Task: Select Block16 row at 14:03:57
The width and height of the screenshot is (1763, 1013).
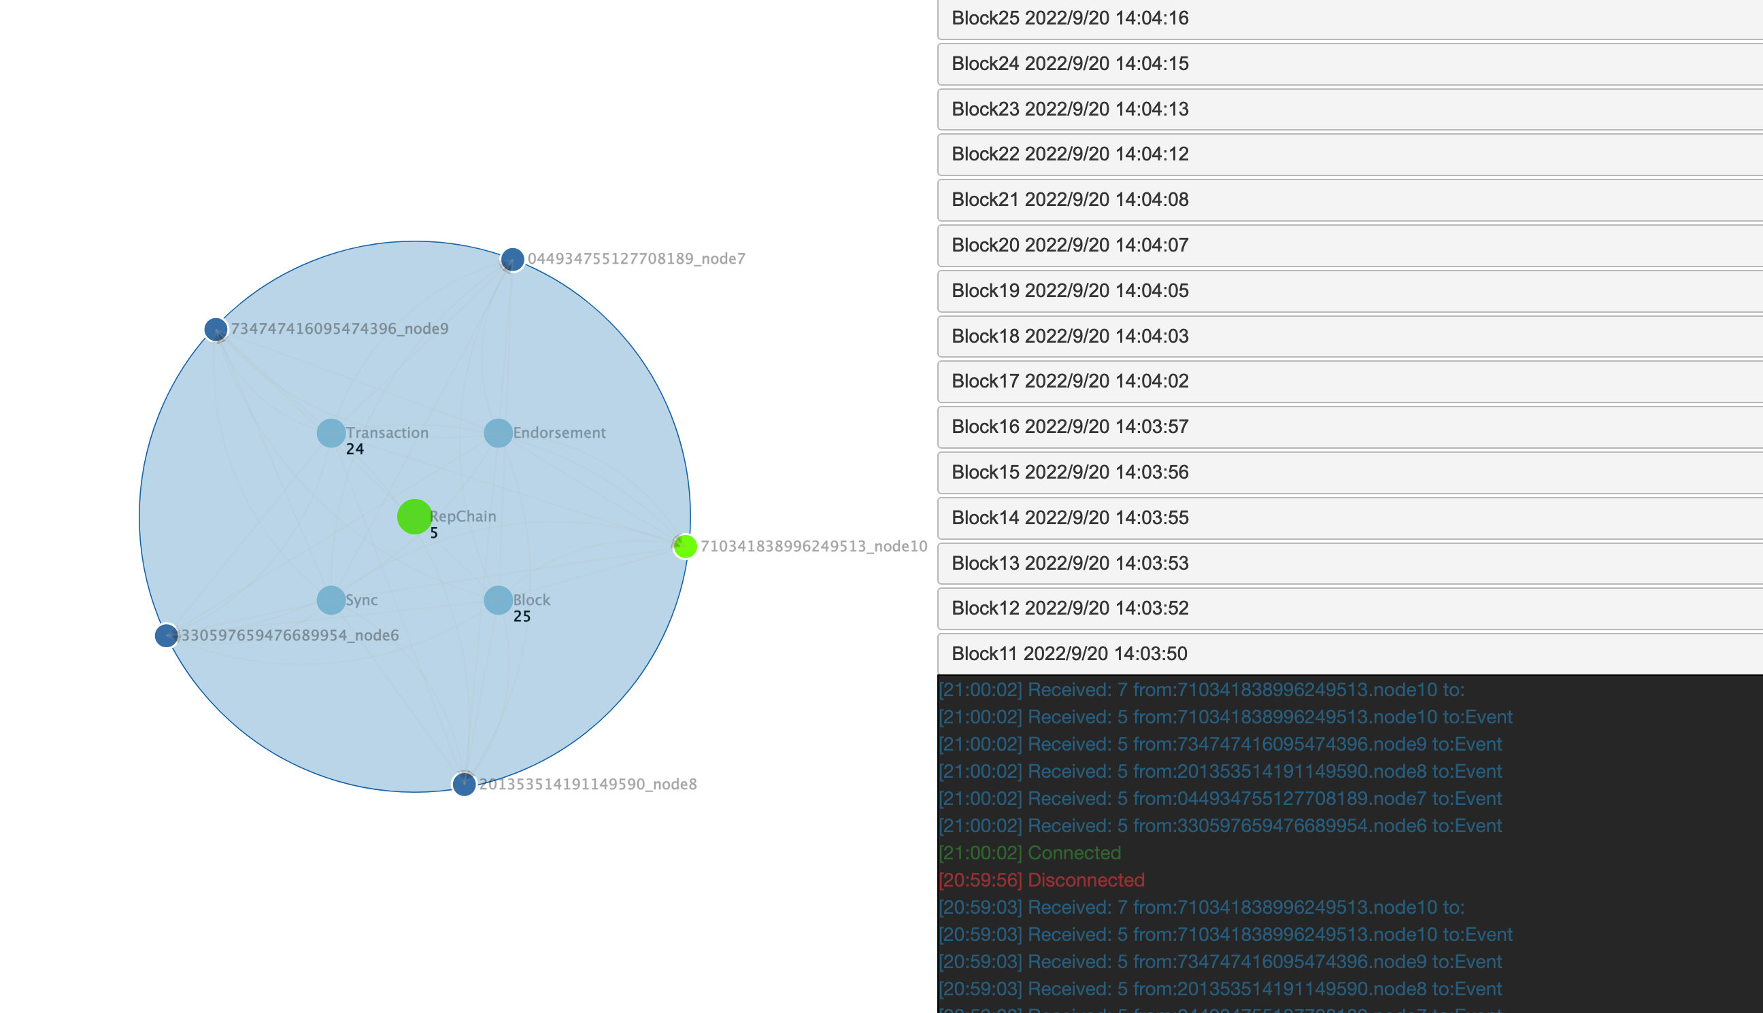Action: coord(1350,427)
